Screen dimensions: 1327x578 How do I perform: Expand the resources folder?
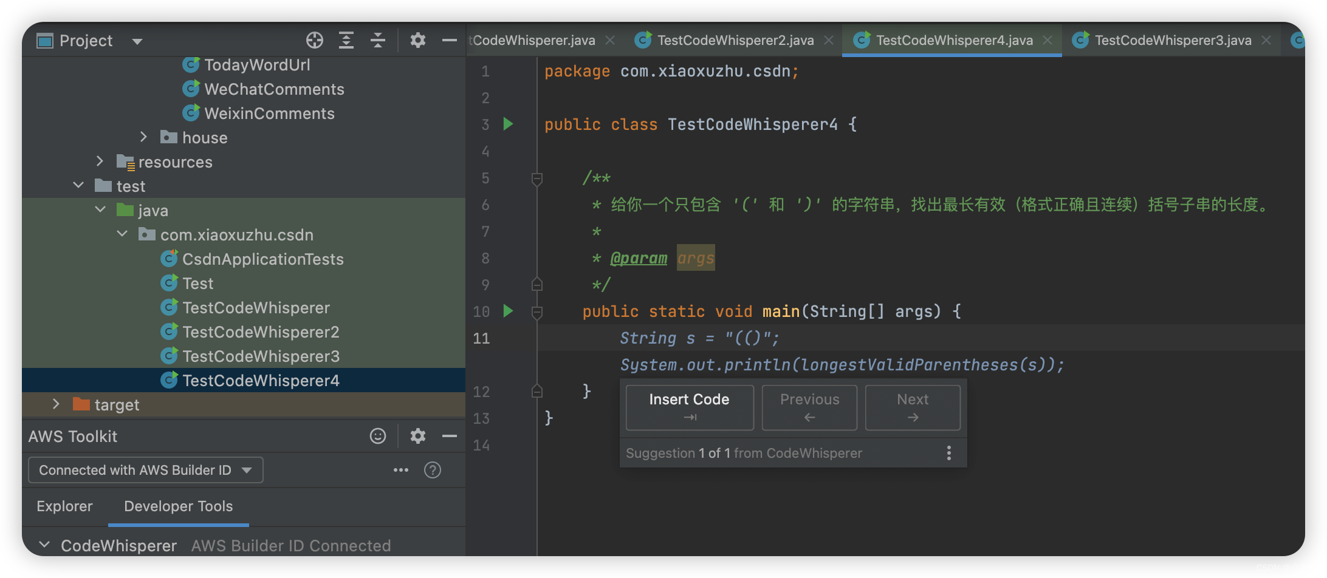coord(100,161)
